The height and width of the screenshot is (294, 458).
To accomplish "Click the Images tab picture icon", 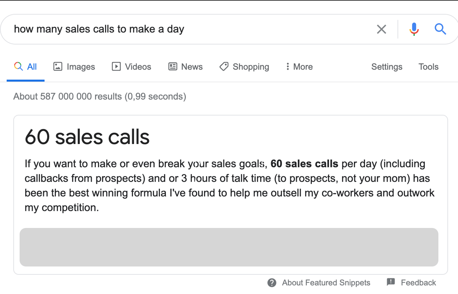I will click(x=57, y=66).
